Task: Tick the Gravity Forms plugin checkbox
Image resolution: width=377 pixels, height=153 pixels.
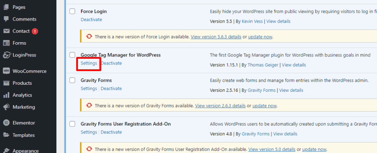Action: (73, 80)
